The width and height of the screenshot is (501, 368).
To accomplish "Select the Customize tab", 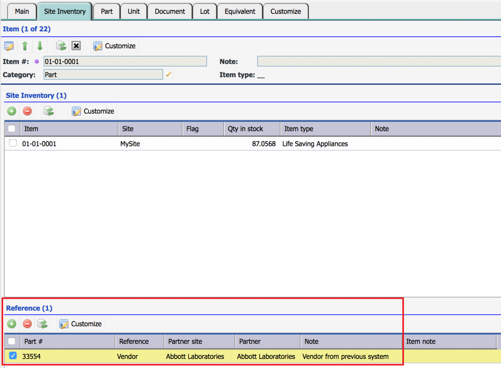I will click(286, 11).
